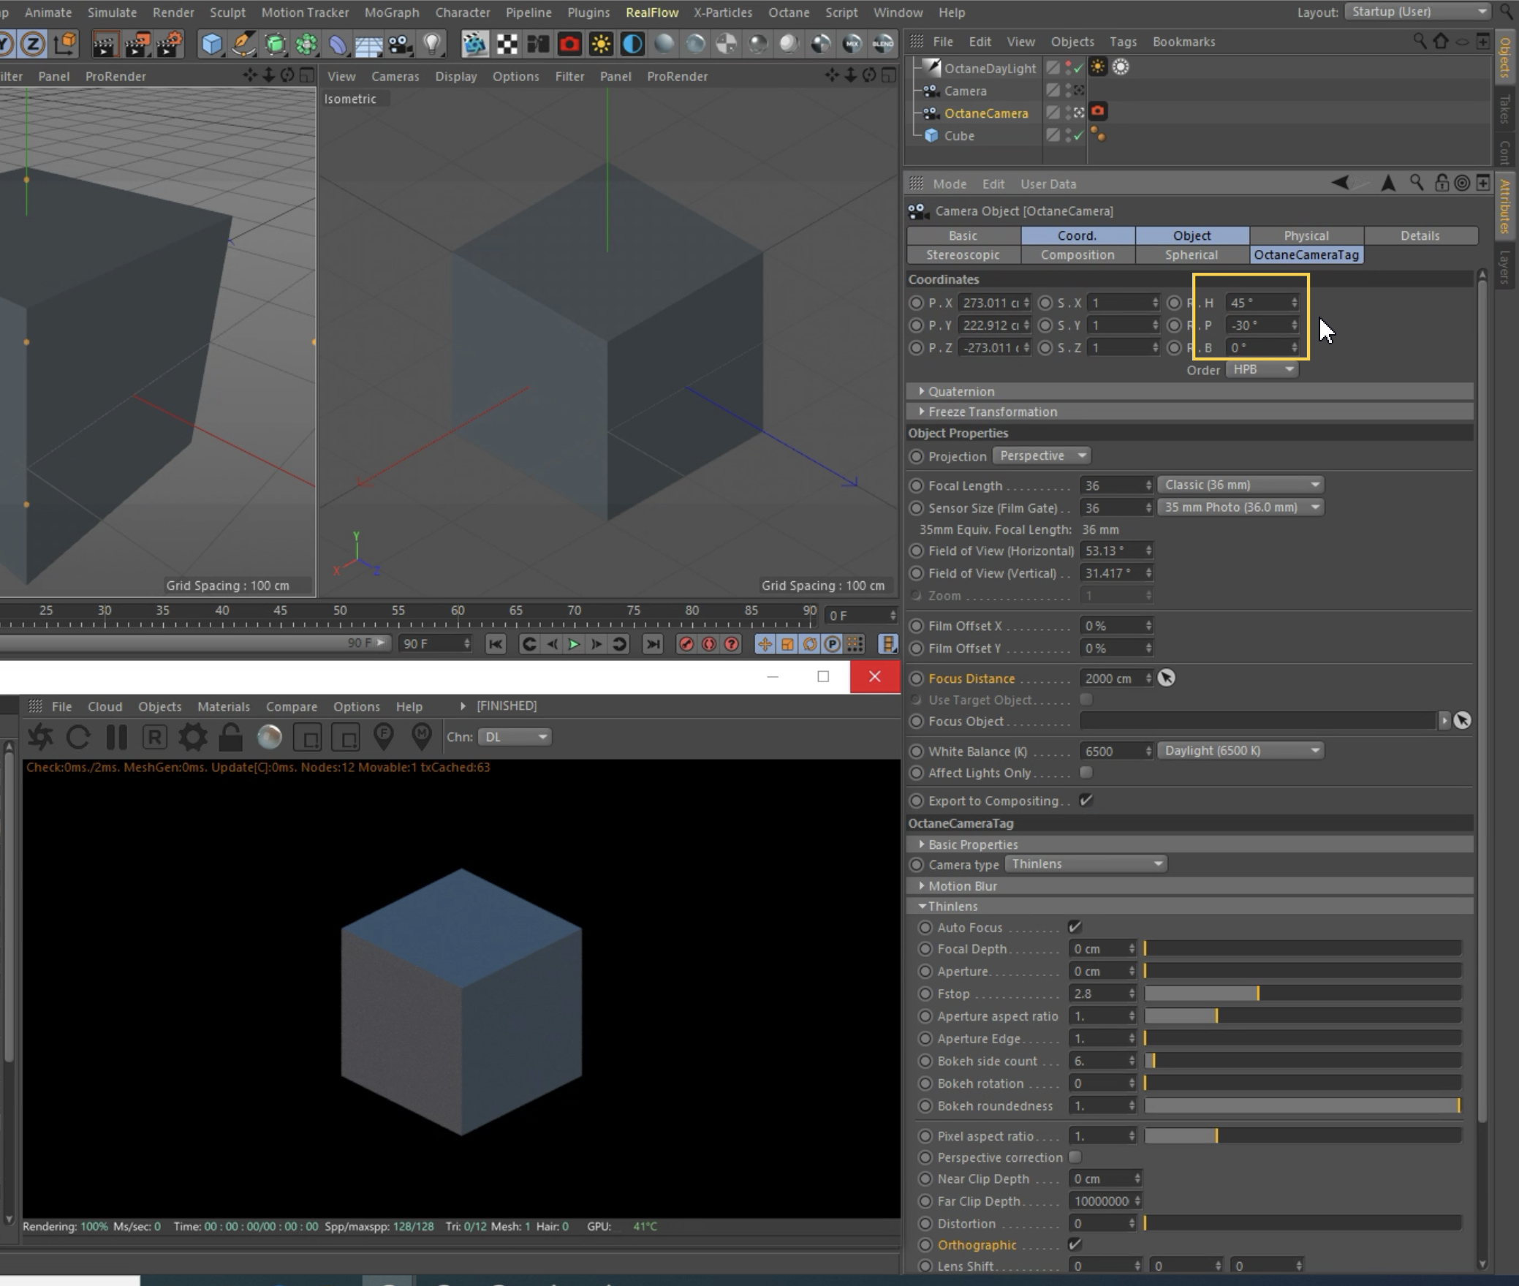Disable the Orthographic checkbox
This screenshot has width=1519, height=1286.
[1075, 1244]
